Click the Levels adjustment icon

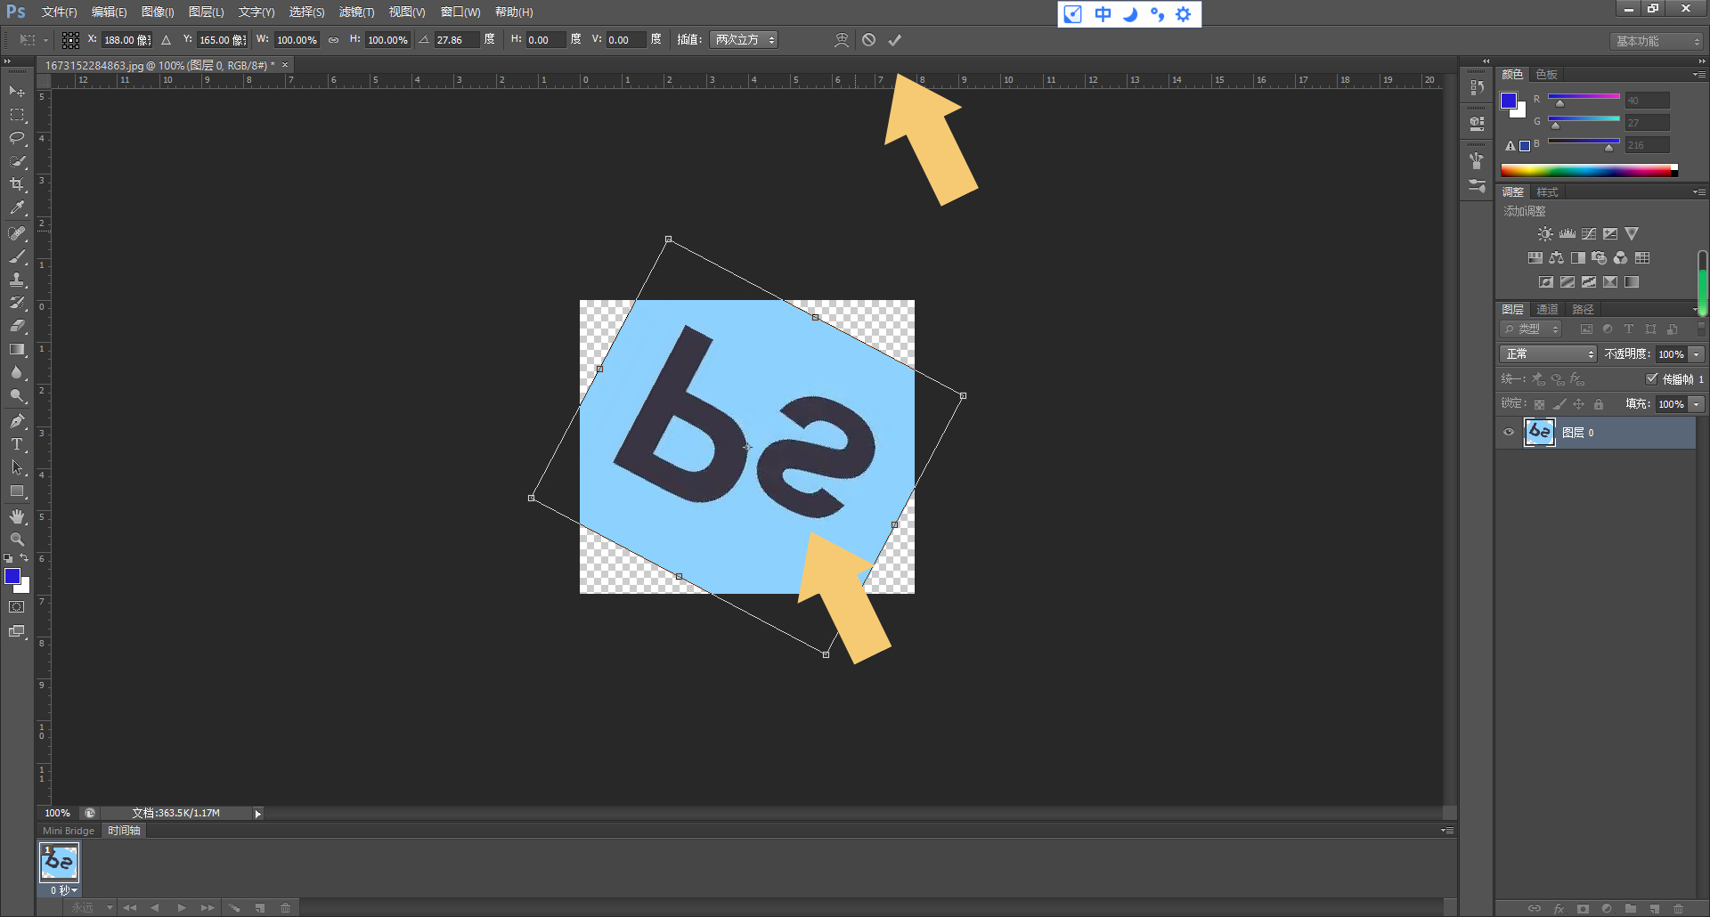[x=1567, y=234]
